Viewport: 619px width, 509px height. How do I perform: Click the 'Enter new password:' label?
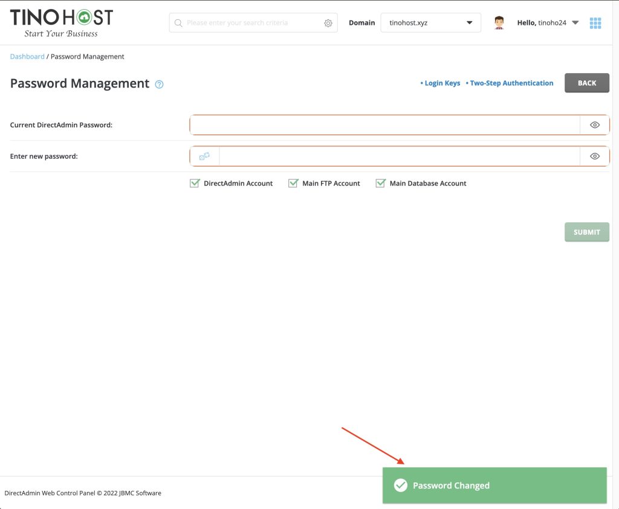coord(44,156)
